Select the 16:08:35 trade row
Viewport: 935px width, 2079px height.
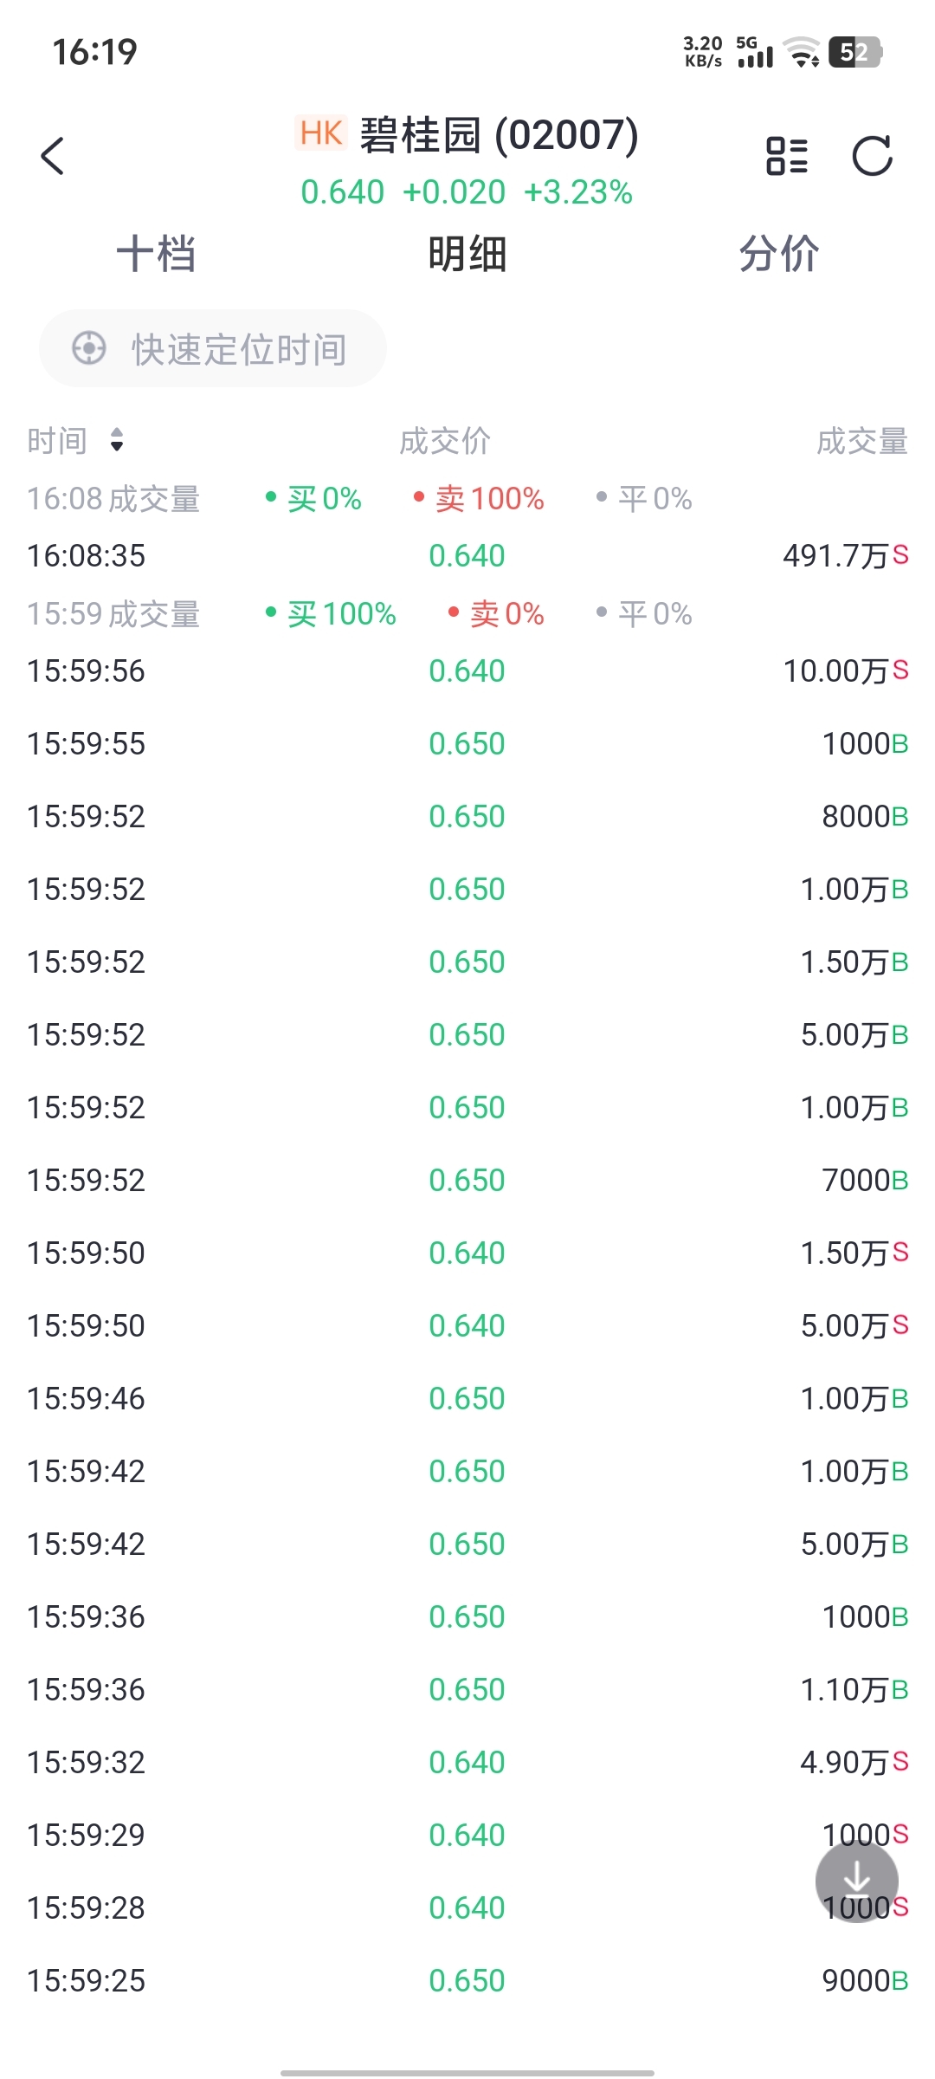(x=467, y=555)
